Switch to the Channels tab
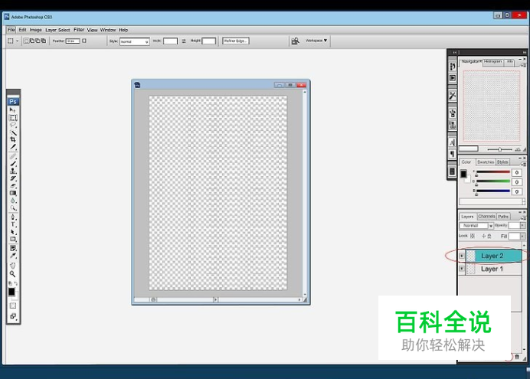Viewport: 530px width, 379px height. (x=487, y=216)
